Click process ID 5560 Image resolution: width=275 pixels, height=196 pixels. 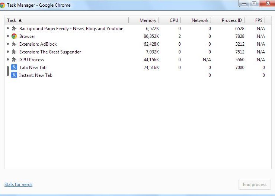(240, 59)
